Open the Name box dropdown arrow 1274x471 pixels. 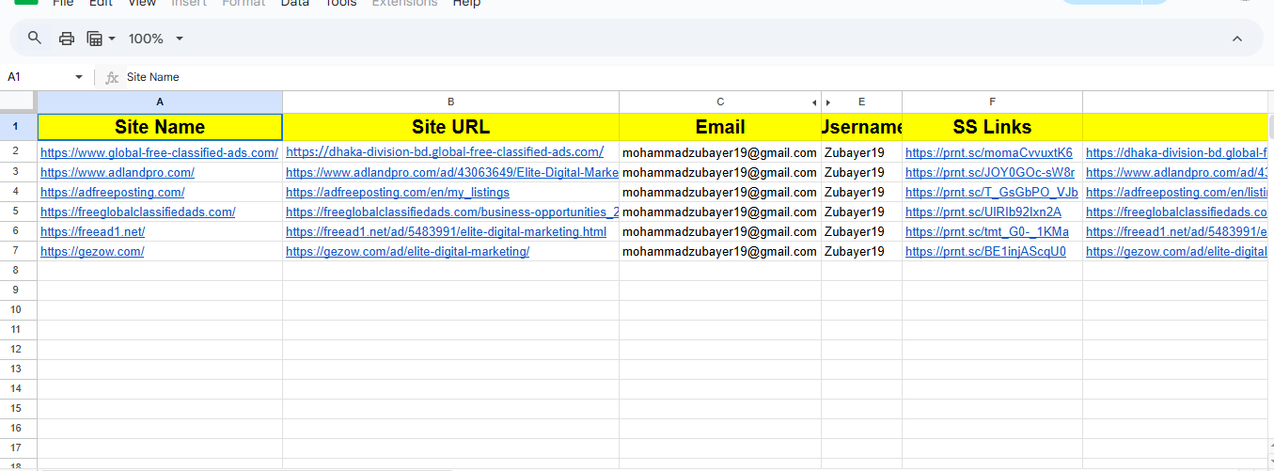pyautogui.click(x=79, y=77)
